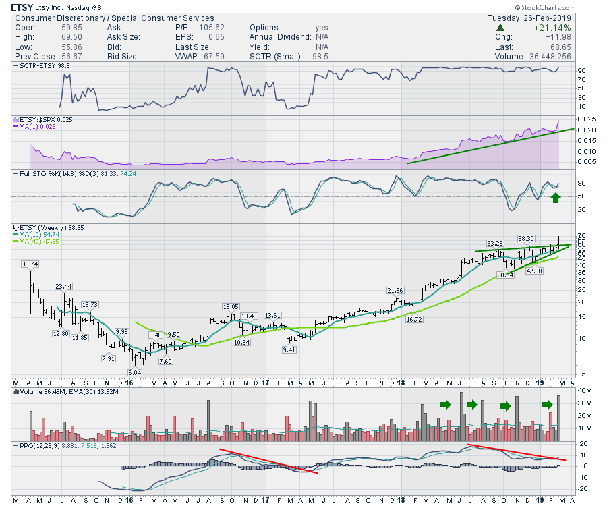Click the 35.74 price label on chart
The image size is (607, 506).
click(29, 264)
